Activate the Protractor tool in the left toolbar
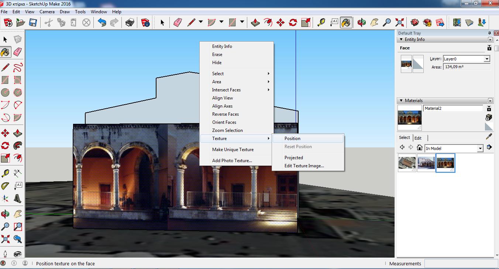The image size is (499, 269). 5,186
